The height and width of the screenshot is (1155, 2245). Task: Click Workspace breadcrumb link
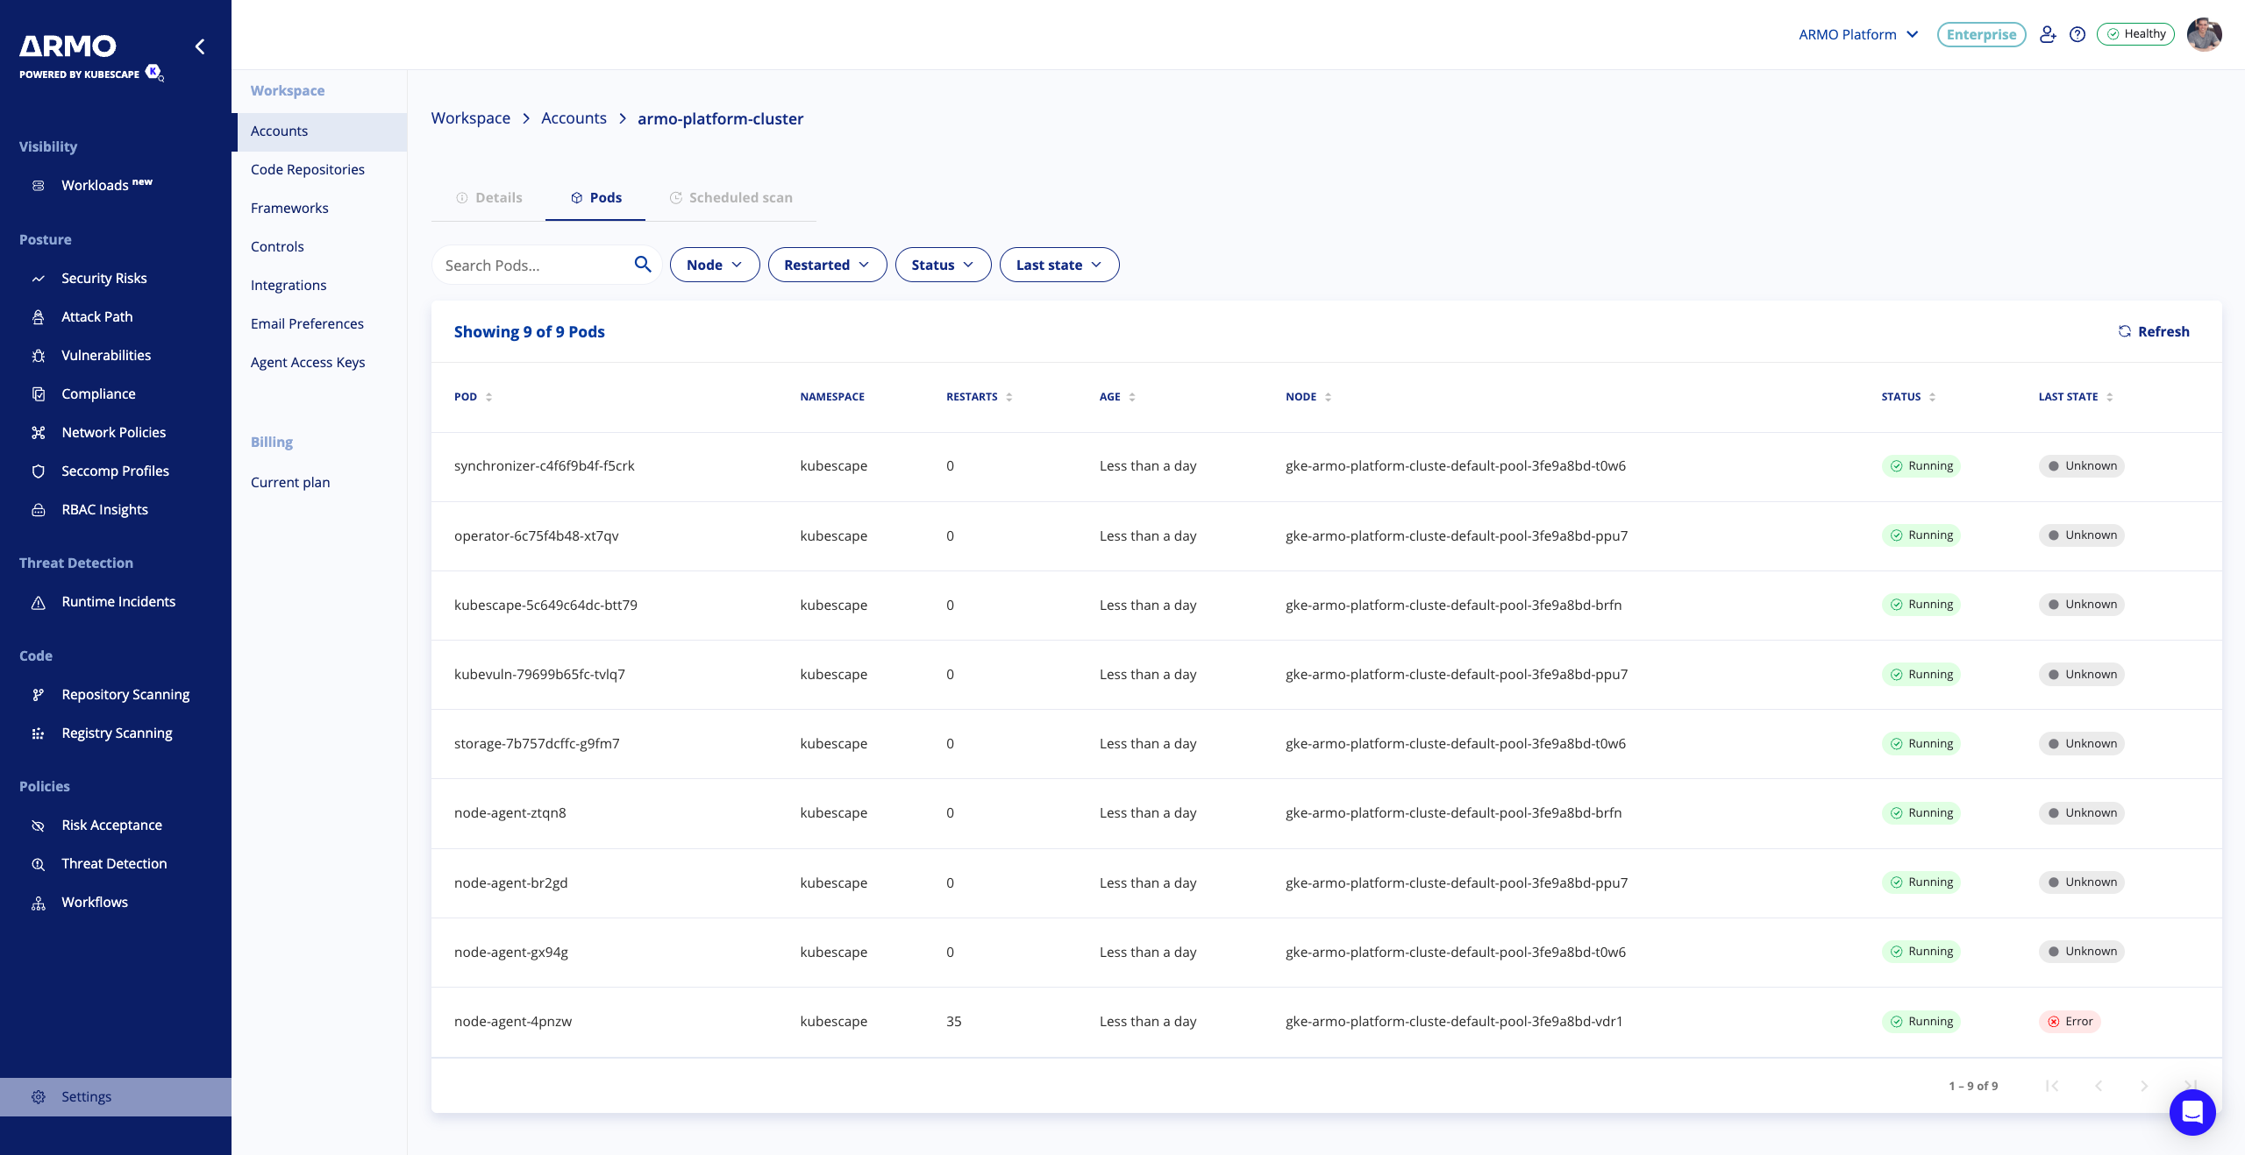coord(470,118)
